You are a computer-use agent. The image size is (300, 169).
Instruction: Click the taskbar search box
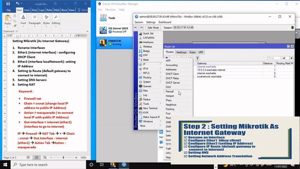tap(48, 165)
